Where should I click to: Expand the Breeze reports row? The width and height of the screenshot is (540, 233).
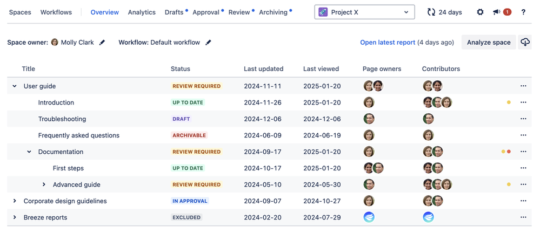pos(15,217)
